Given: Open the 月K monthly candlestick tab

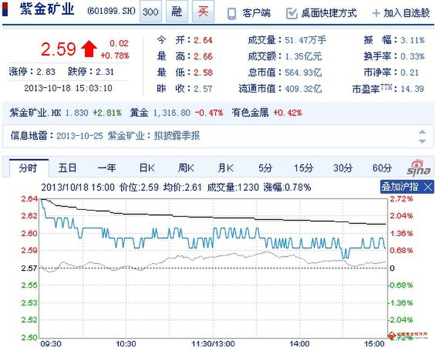Looking at the screenshot, I should (226, 168).
